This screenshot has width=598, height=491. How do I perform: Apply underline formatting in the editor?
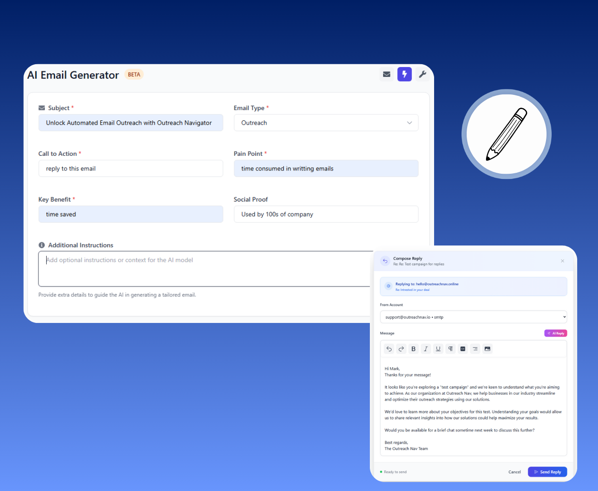tap(438, 348)
